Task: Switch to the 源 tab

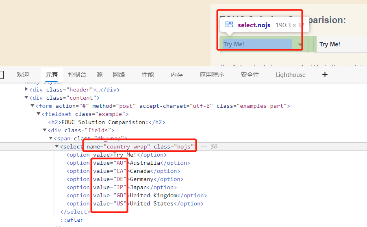Action: pos(100,75)
